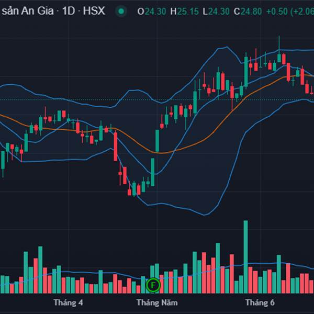Click the green F fundamentals event marker
Viewport: 314px width, 314px height.
tap(153, 285)
